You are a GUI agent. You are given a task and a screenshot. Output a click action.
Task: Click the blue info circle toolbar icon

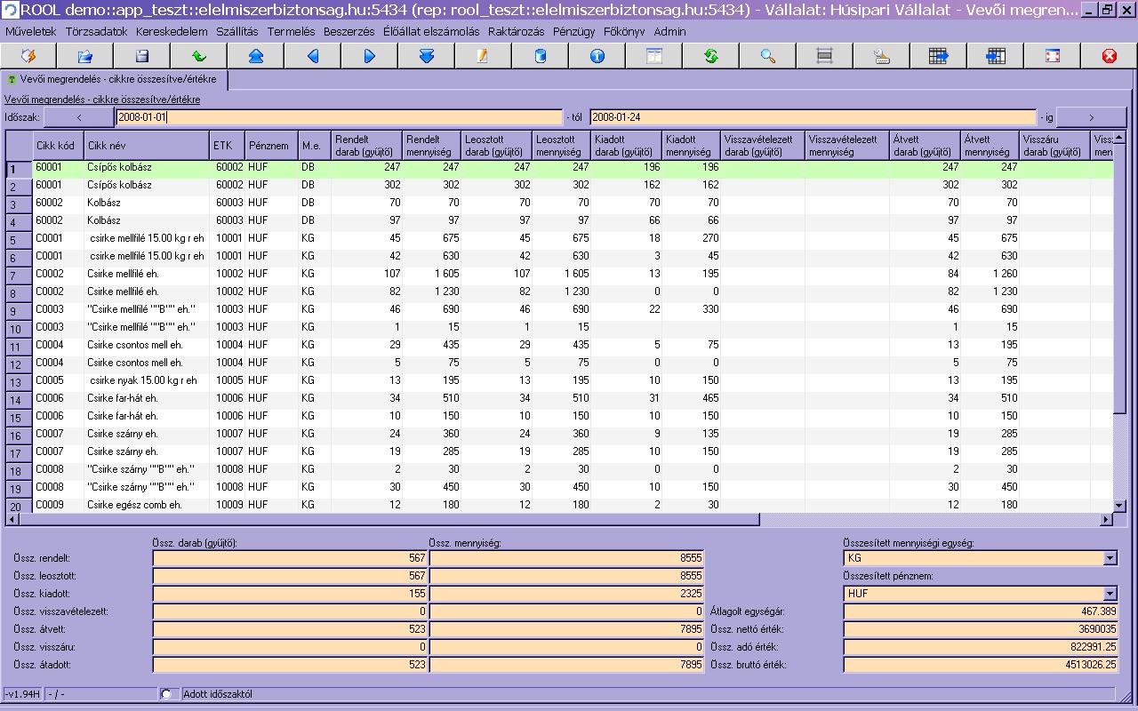click(597, 56)
